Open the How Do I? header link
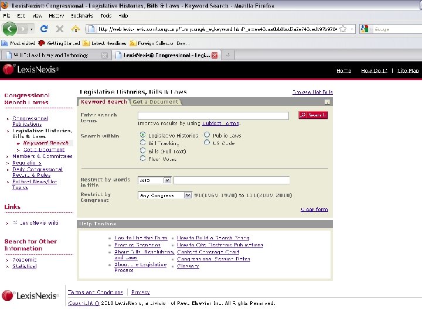This screenshot has width=422, height=316. (374, 71)
